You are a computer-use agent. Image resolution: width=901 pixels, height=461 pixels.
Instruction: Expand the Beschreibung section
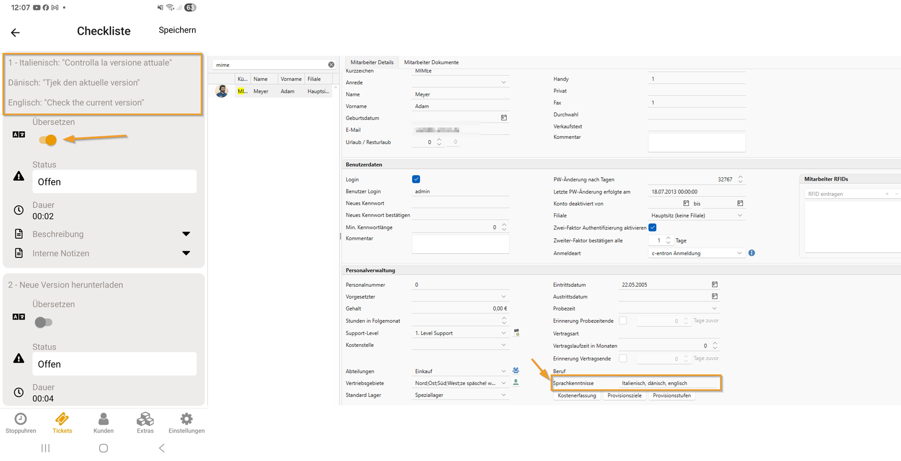pos(186,234)
